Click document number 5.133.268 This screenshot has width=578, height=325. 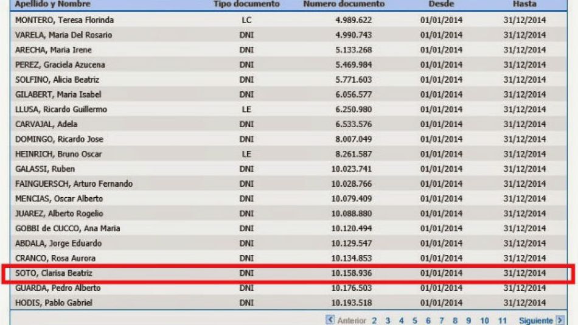[353, 50]
